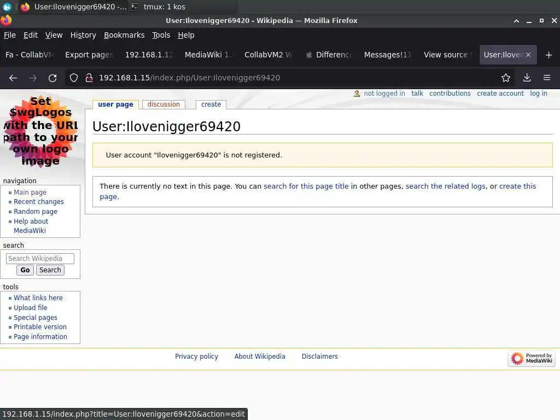Open a new tab with the plus button
The height and width of the screenshot is (420, 560).
pos(549,55)
